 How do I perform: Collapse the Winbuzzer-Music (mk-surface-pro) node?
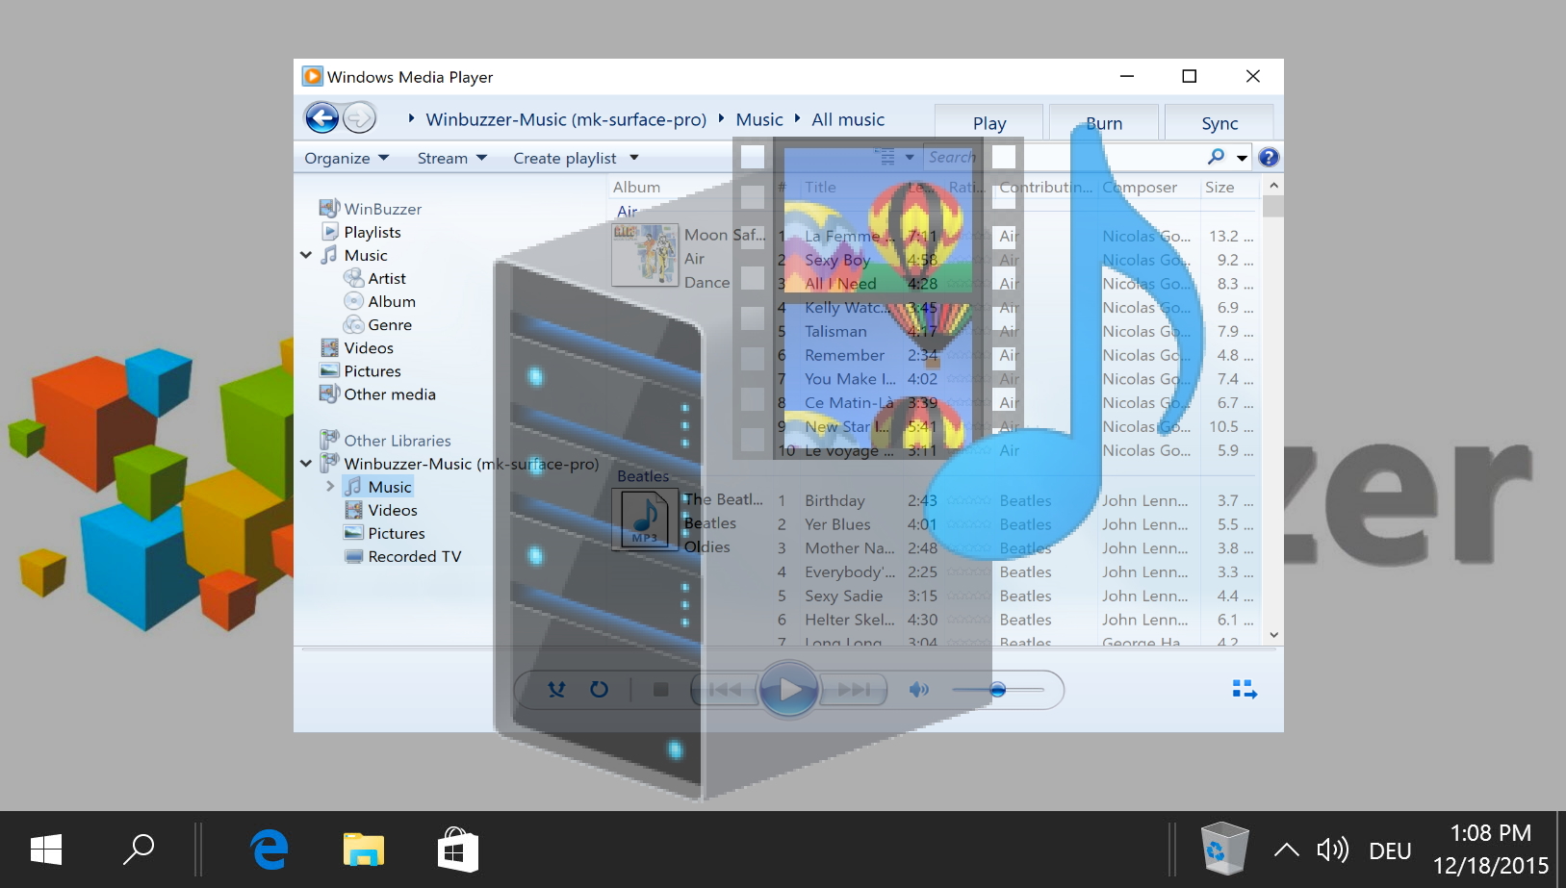[x=306, y=464]
